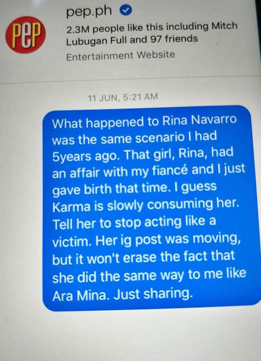
Task: Select the 11 JUN, 5:21 AM timestamp
Action: (123, 97)
